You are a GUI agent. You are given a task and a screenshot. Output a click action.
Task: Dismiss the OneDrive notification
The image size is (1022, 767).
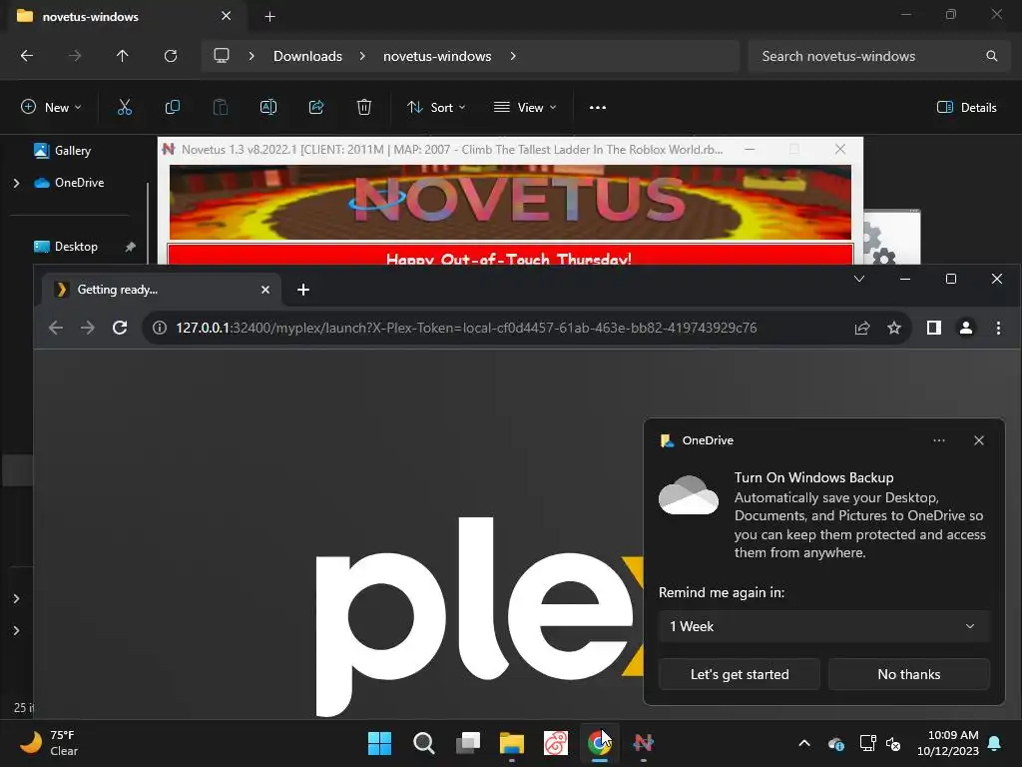pos(978,440)
